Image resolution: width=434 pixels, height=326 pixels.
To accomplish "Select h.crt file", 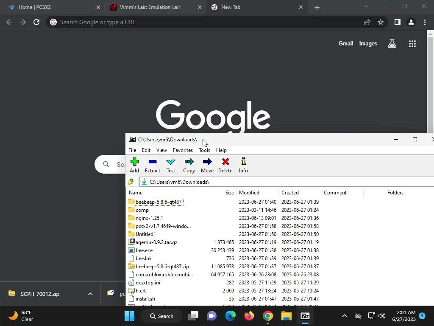I will (141, 290).
